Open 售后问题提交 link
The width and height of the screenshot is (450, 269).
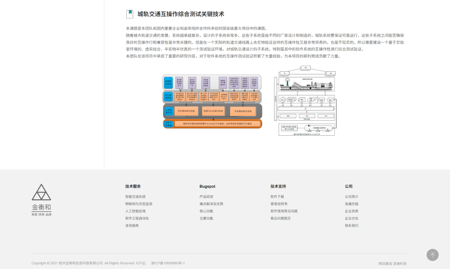tap(281, 218)
